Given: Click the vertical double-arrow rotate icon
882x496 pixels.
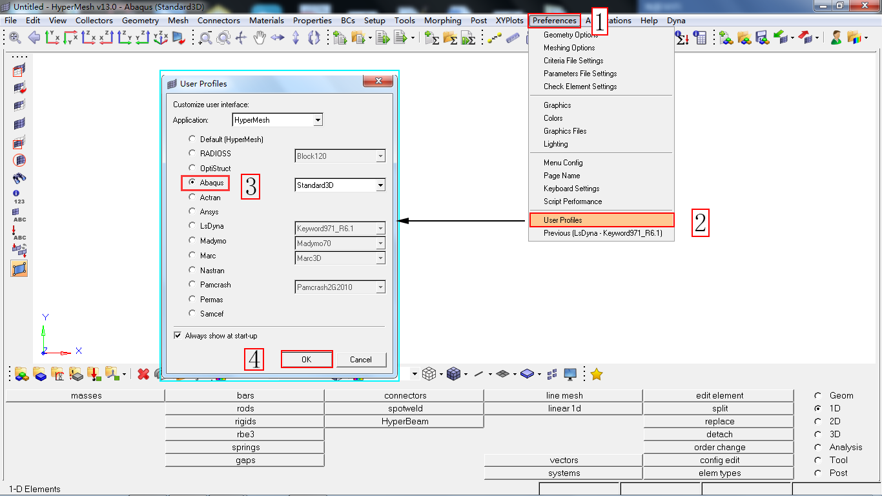Looking at the screenshot, I should 296,38.
